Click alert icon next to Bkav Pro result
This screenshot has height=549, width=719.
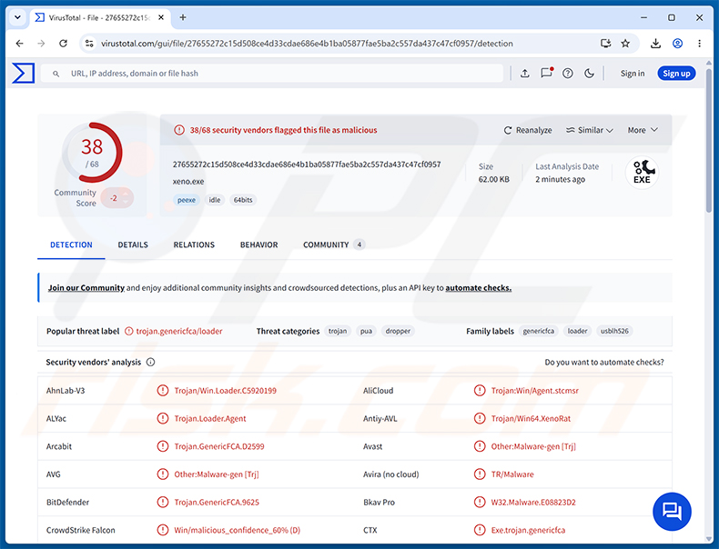[480, 503]
